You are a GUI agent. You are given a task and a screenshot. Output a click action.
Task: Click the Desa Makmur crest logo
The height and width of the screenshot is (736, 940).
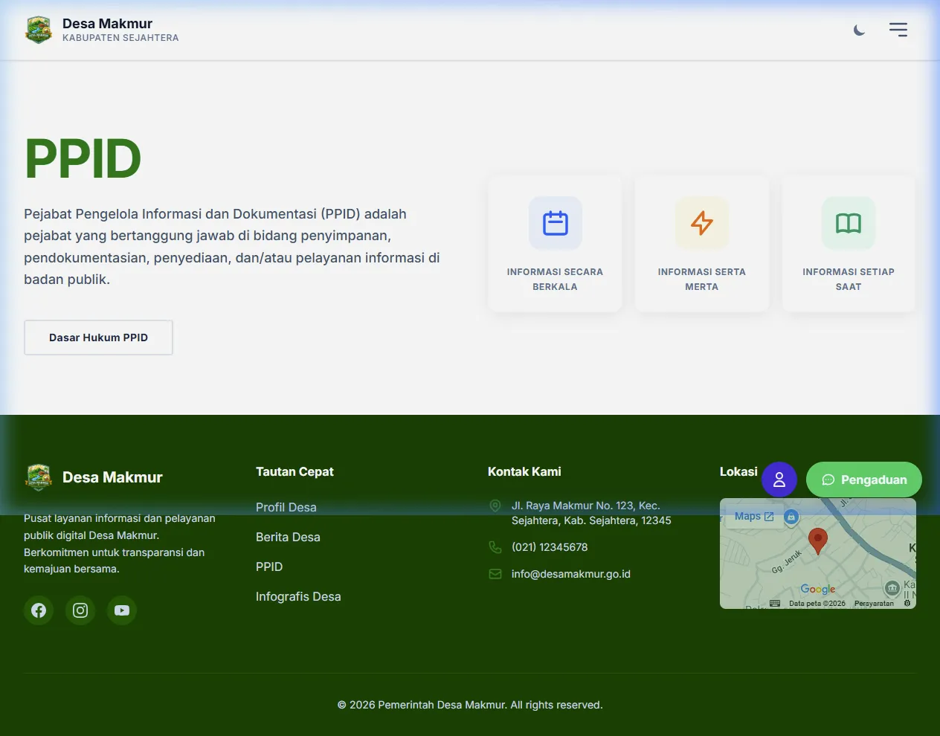(x=39, y=30)
